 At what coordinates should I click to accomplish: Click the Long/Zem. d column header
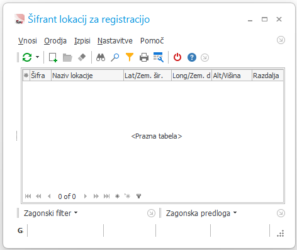pos(191,76)
